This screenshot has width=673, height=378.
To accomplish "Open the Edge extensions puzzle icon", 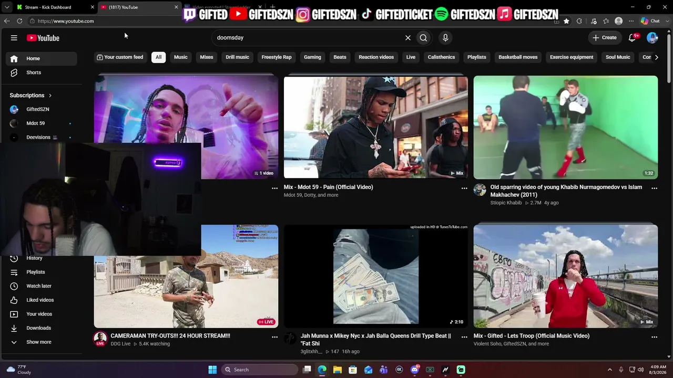I will (x=579, y=21).
